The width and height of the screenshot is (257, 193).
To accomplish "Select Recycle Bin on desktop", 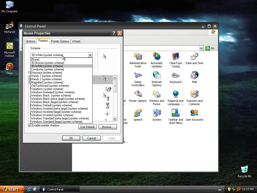I will click(244, 171).
